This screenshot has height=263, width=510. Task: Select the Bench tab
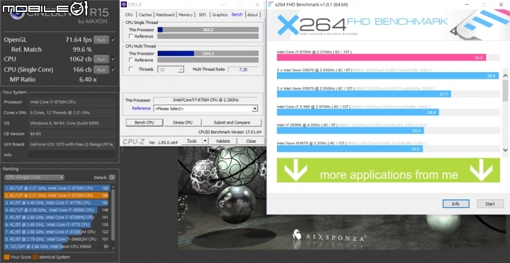tap(237, 15)
